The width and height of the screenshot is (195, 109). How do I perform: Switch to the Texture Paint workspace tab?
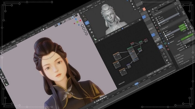[38, 29]
